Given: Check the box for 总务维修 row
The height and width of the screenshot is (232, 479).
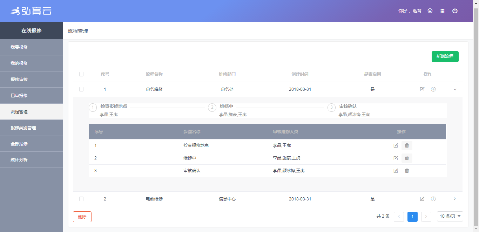Looking at the screenshot, I should [x=81, y=89].
